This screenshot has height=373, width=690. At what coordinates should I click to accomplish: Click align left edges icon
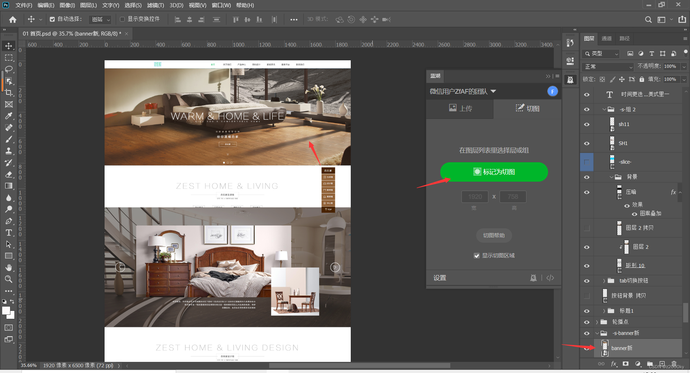coord(178,19)
